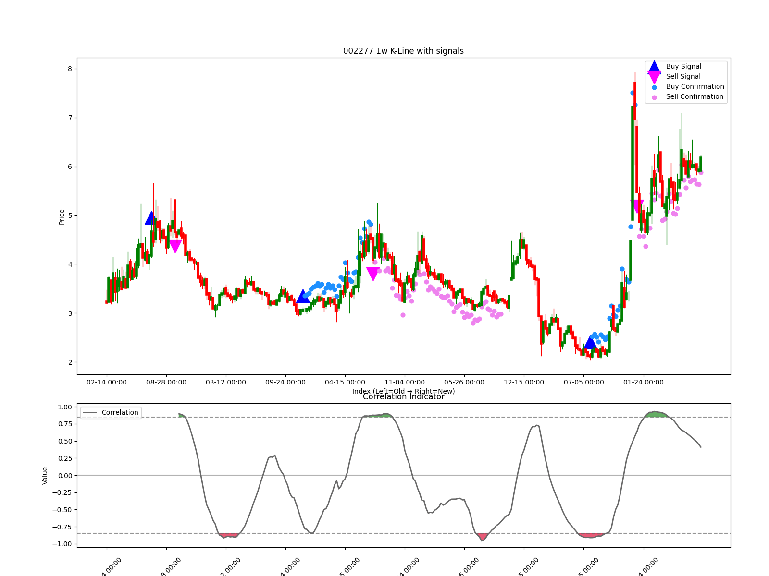Click the 'Buy Confirmation' legend label
Viewport: 769px width, 576px height.
pyautogui.click(x=695, y=86)
